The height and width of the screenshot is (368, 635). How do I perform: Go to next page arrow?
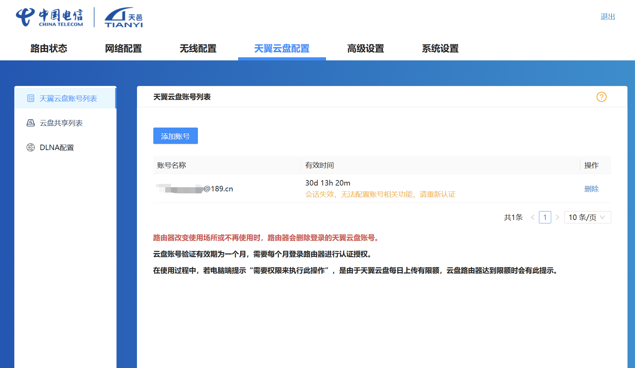click(557, 217)
